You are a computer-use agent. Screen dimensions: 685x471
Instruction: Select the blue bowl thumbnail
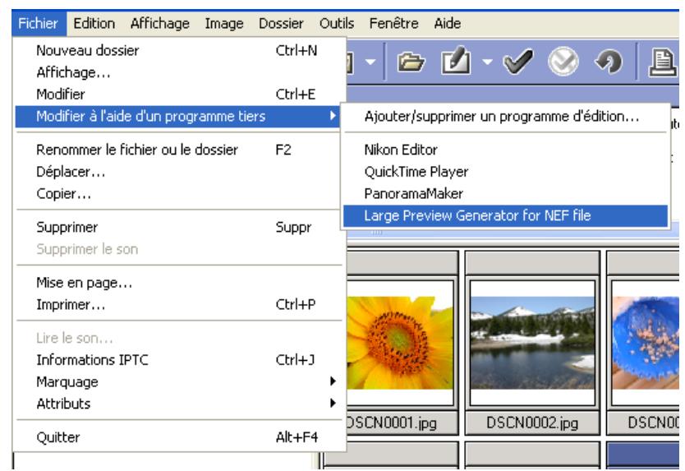pos(646,343)
